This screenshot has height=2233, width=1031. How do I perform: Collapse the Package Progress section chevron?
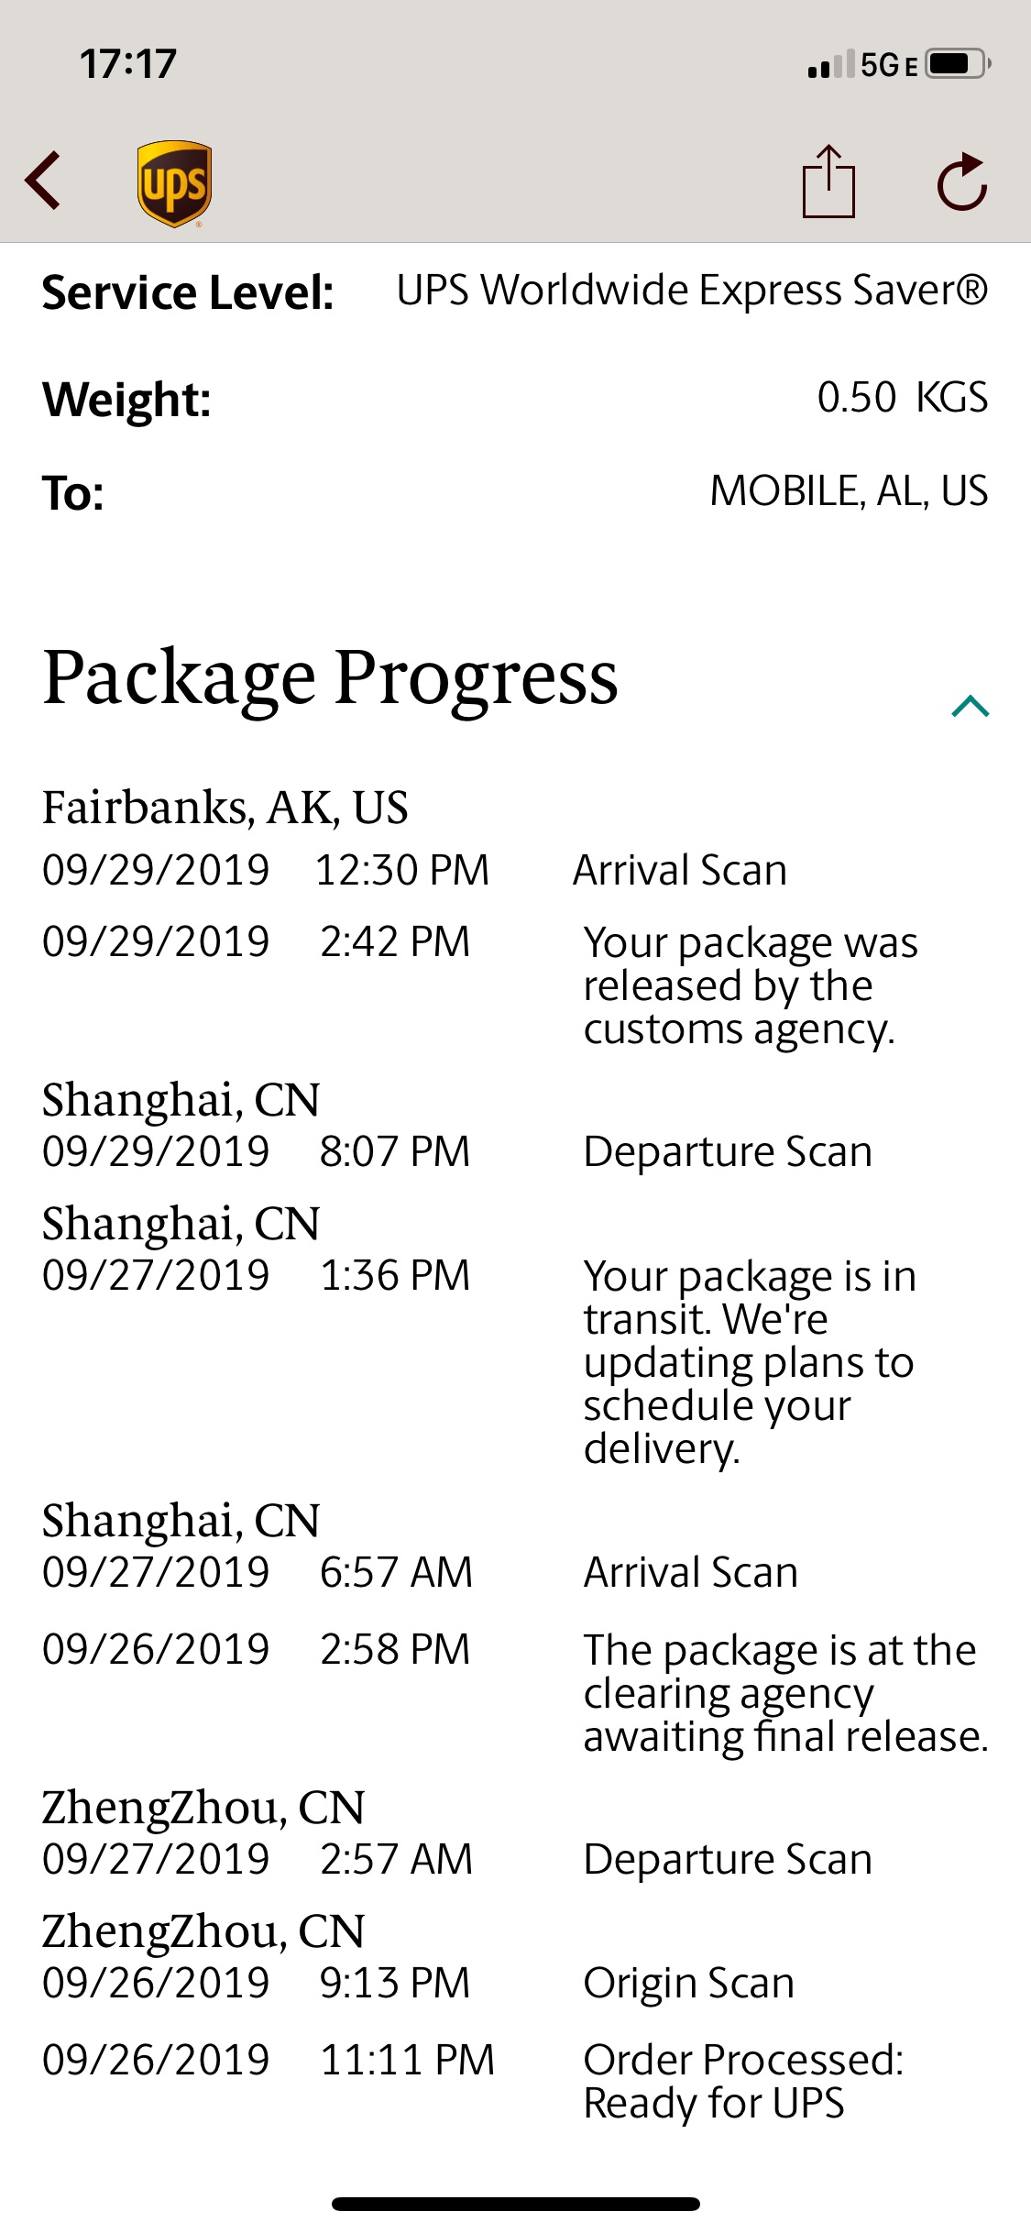[x=971, y=706]
